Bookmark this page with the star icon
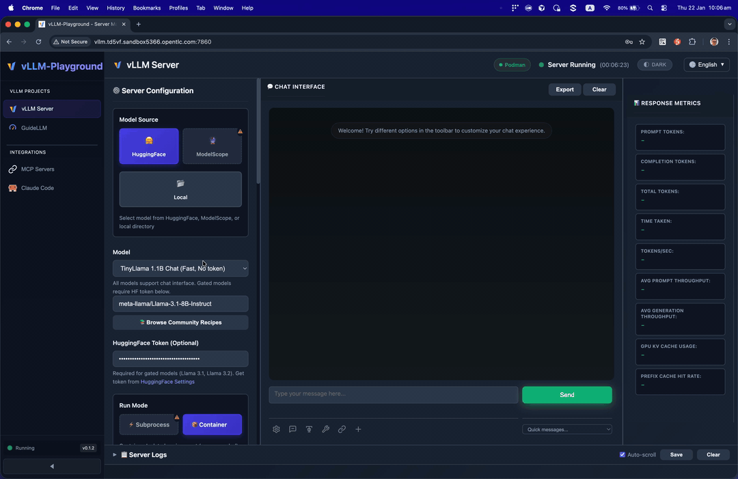Image resolution: width=738 pixels, height=479 pixels. 642,42
